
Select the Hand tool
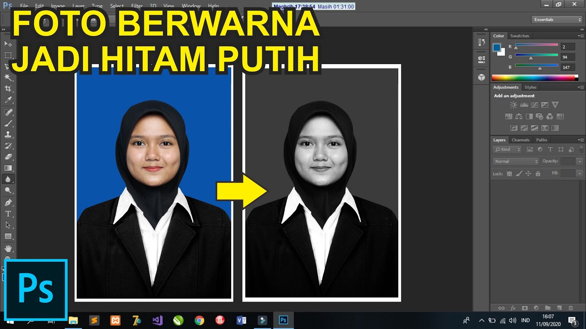(8, 248)
